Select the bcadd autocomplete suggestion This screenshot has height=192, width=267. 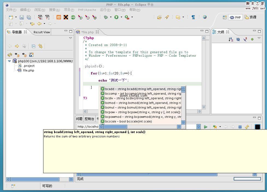click(x=141, y=89)
